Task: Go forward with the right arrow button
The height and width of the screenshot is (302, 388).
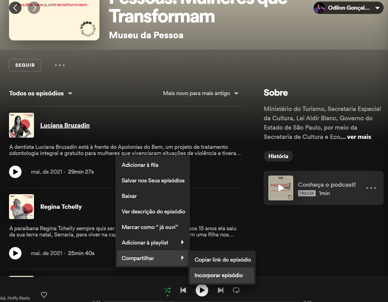Action: click(34, 8)
